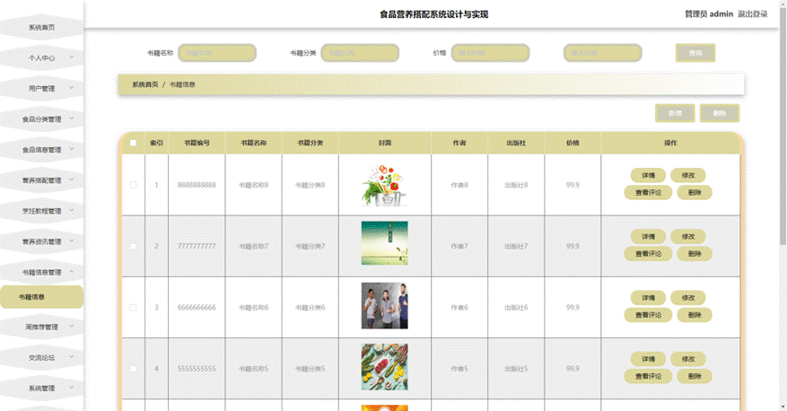The width and height of the screenshot is (787, 411).
Task: Click 修改 for 书籍名称6 row
Action: point(688,298)
